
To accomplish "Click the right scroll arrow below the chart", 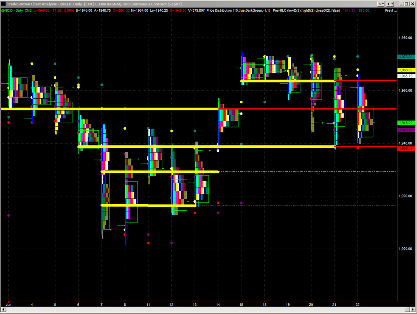I will 413,309.
